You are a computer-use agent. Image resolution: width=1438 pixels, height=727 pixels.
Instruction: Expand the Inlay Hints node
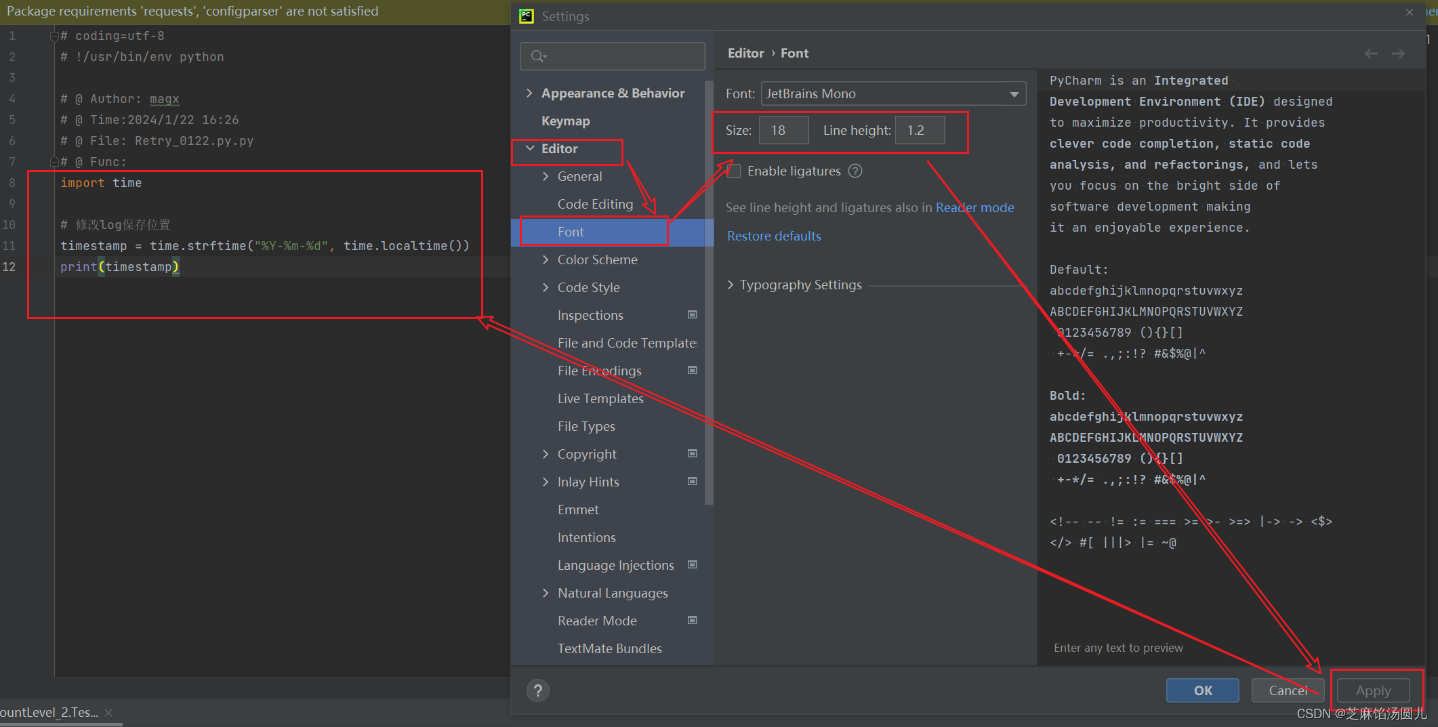(546, 482)
